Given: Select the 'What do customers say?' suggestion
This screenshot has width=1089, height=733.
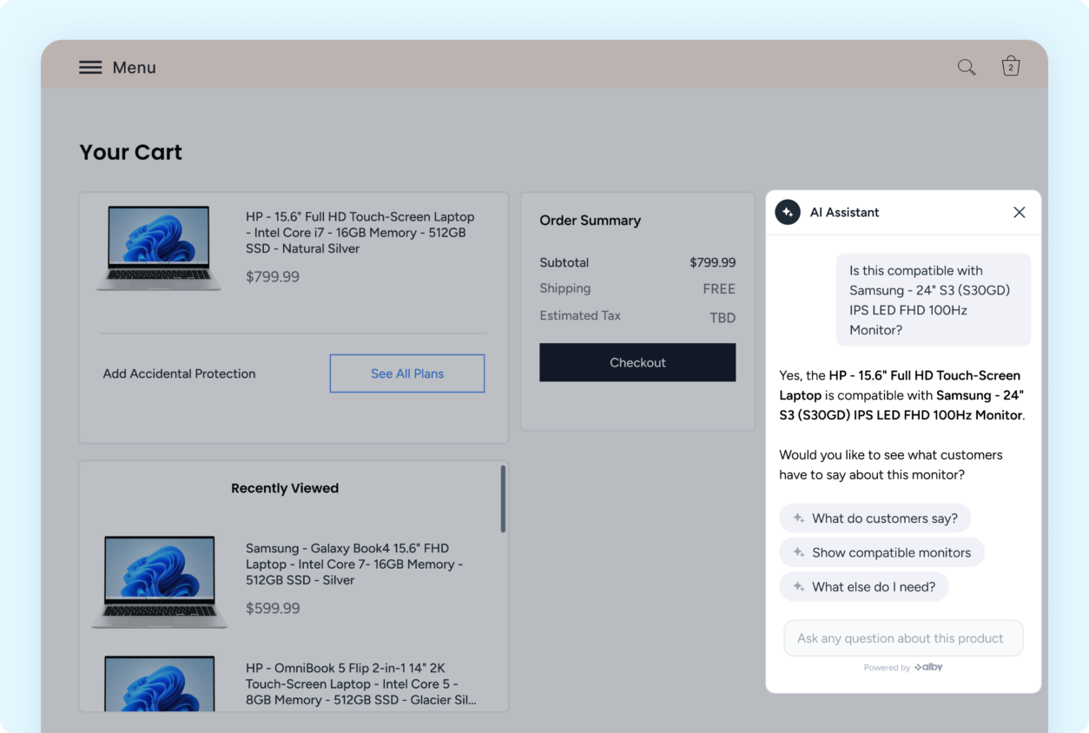Looking at the screenshot, I should (874, 518).
